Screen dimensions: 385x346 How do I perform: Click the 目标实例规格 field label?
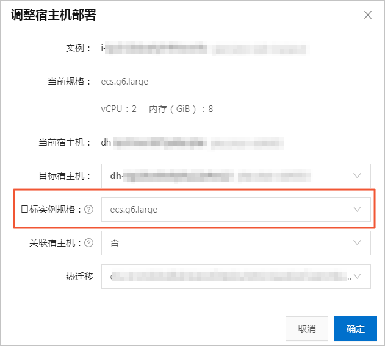point(51,210)
